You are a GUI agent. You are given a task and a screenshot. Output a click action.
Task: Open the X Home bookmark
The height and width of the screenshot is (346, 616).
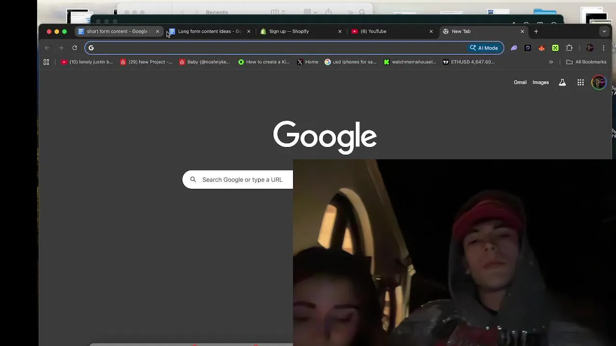(x=308, y=62)
